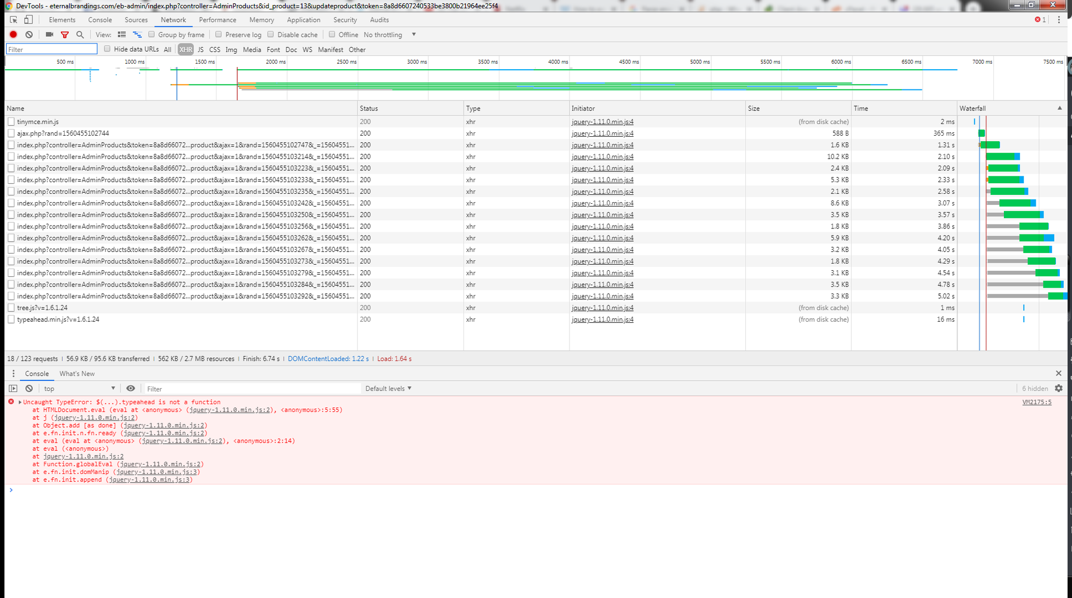The width and height of the screenshot is (1072, 598).
Task: Switch to the Application tab
Action: (x=304, y=20)
